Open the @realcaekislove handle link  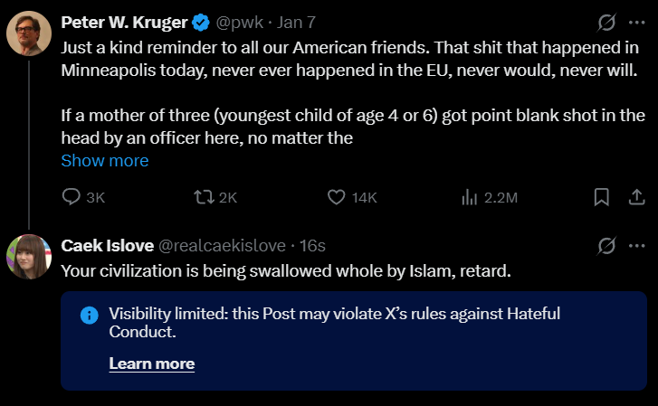pyautogui.click(x=223, y=246)
